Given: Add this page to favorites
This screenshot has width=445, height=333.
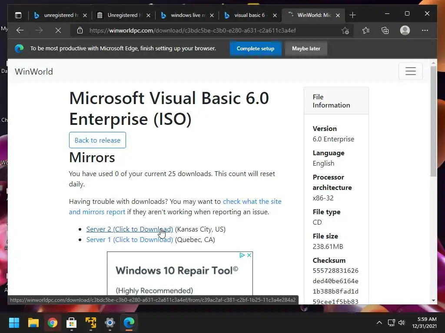Looking at the screenshot, I should [345, 30].
